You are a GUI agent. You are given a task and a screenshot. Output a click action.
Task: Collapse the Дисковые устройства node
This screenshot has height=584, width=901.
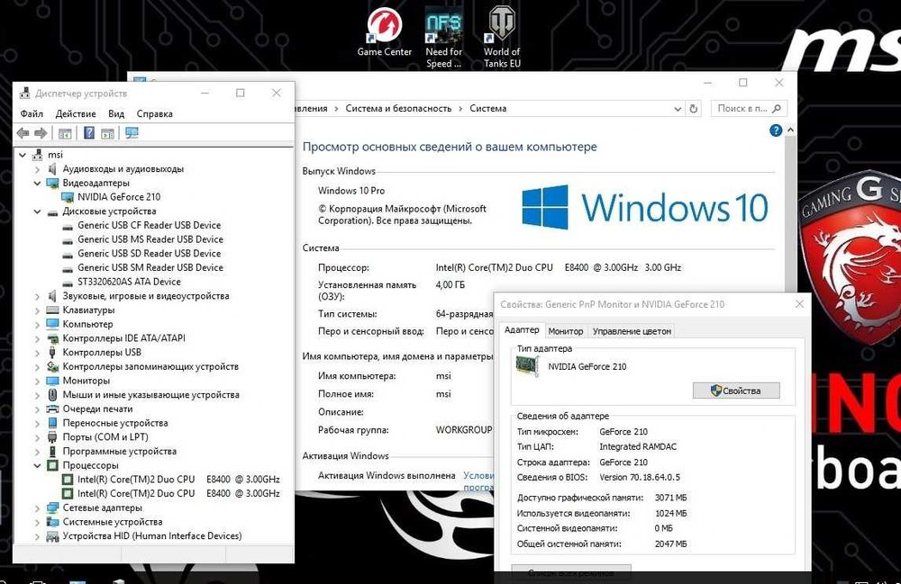click(37, 211)
